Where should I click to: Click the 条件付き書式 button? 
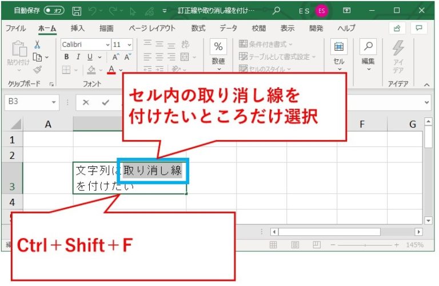point(266,44)
